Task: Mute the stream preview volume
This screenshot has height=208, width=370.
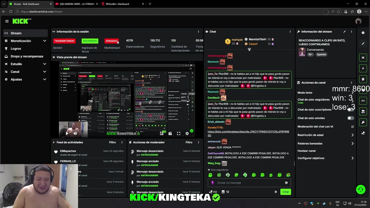Action: click(x=75, y=133)
